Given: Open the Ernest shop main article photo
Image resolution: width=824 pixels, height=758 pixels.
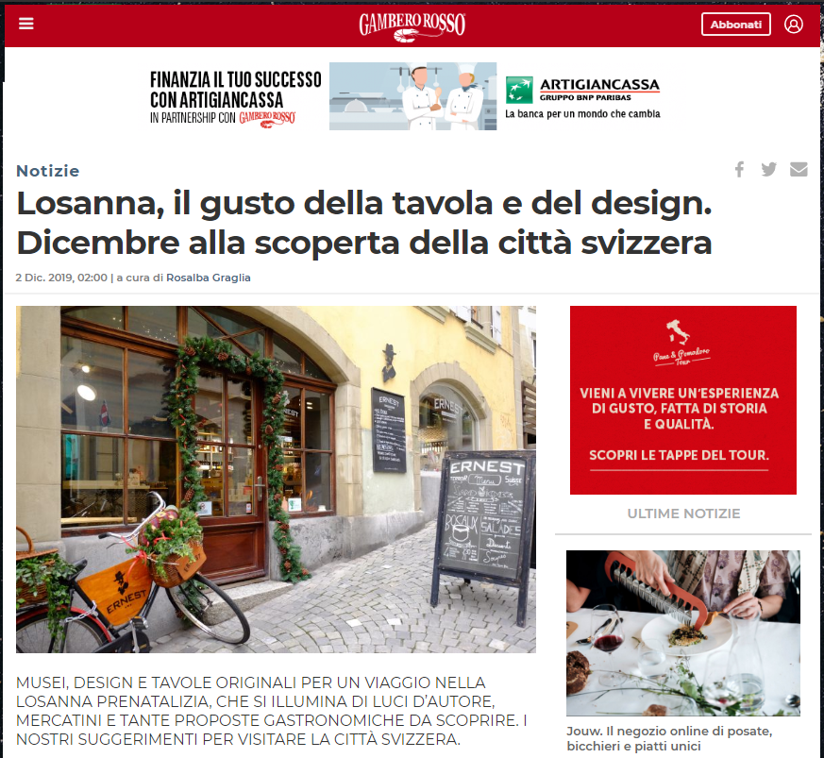Looking at the screenshot, I should click(x=276, y=480).
